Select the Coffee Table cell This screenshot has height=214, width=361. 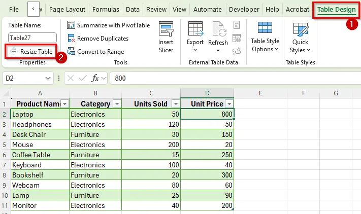click(x=40, y=155)
